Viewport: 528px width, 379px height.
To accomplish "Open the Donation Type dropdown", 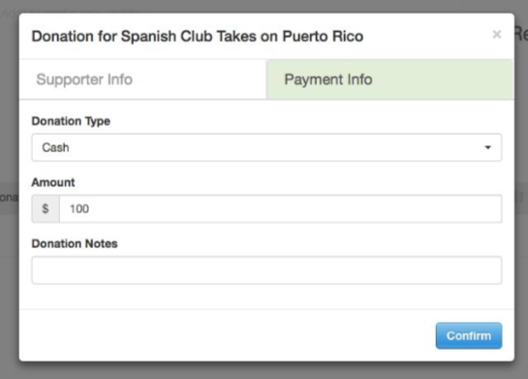I will 266,147.
